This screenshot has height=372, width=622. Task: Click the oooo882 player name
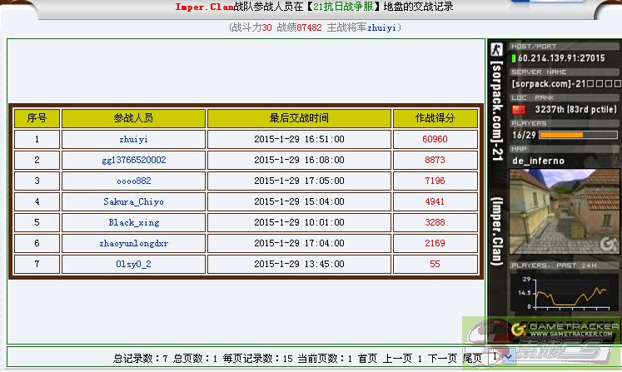pos(133,181)
